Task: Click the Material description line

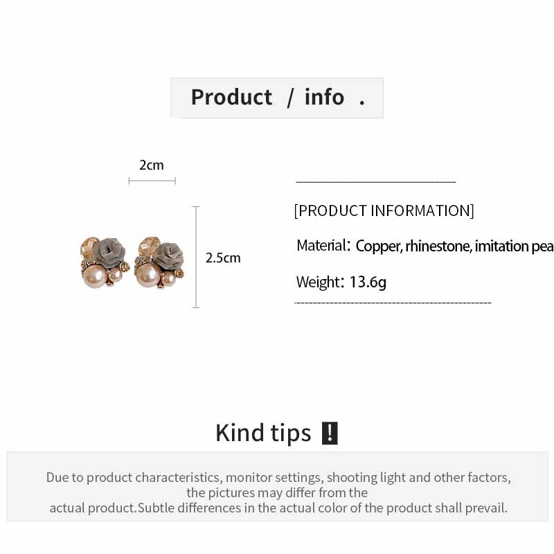Action: pos(425,246)
